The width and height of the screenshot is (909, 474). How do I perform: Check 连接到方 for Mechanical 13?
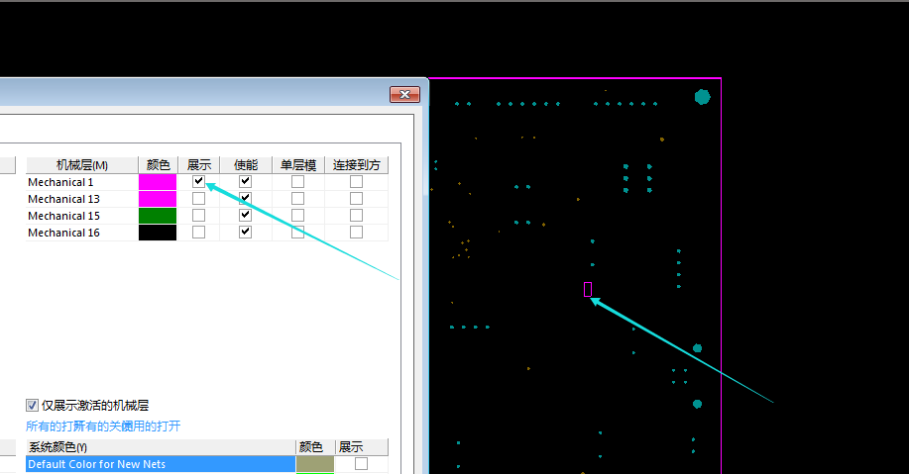point(356,199)
